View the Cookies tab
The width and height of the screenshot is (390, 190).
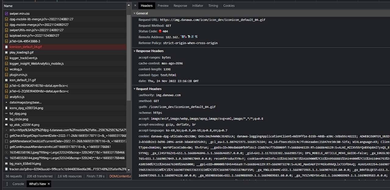pos(229,5)
